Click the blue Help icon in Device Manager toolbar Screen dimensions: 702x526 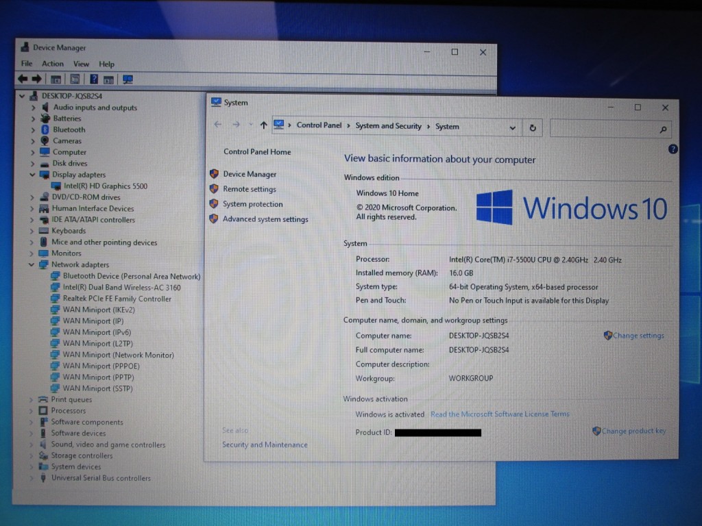[x=93, y=79]
